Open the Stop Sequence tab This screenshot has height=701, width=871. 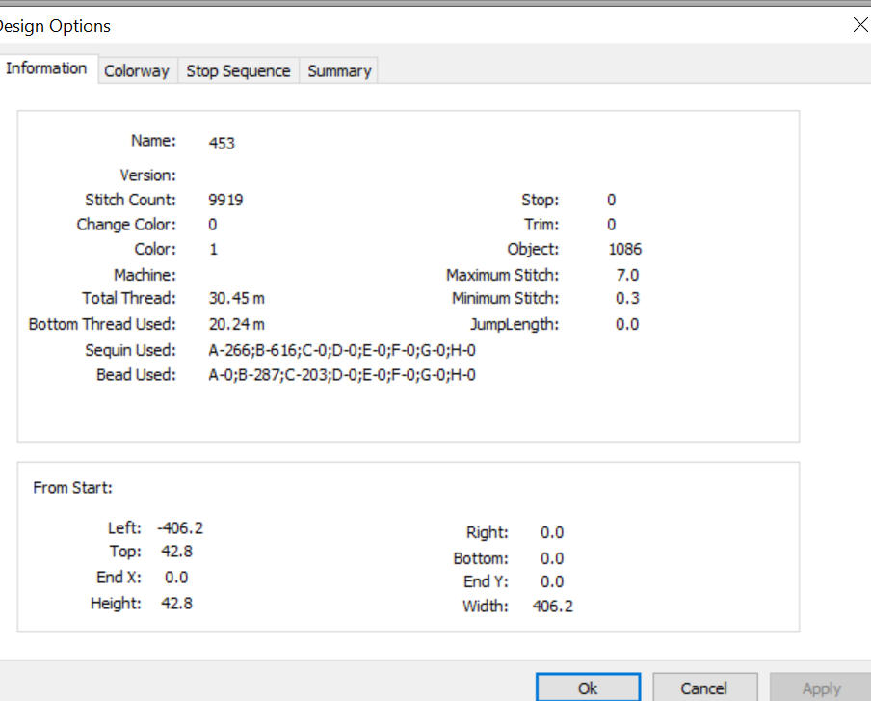click(238, 71)
